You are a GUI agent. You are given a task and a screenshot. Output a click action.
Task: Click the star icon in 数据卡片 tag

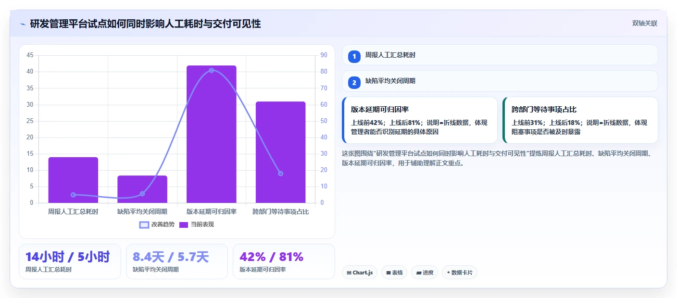(448, 273)
